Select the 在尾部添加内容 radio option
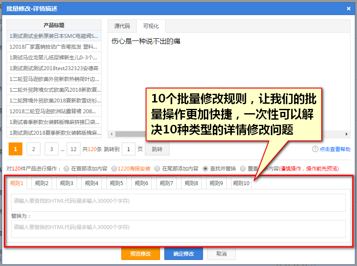The width and height of the screenshot is (357, 266). coord(157,169)
